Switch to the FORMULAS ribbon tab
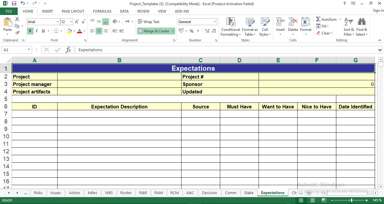 click(x=102, y=11)
